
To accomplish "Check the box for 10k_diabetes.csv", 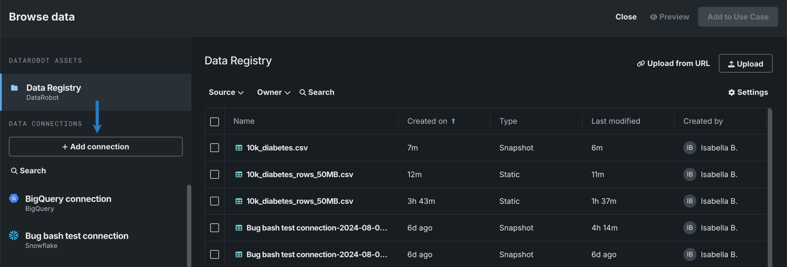I will [x=215, y=148].
